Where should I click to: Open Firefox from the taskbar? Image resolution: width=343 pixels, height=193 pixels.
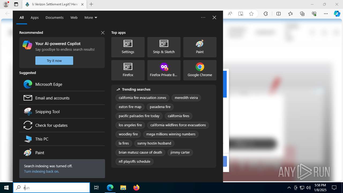coord(136,188)
